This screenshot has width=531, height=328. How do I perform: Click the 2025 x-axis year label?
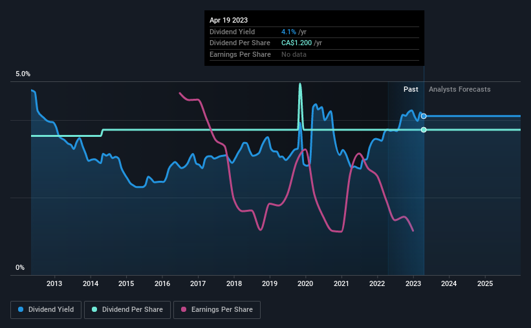[485, 283]
